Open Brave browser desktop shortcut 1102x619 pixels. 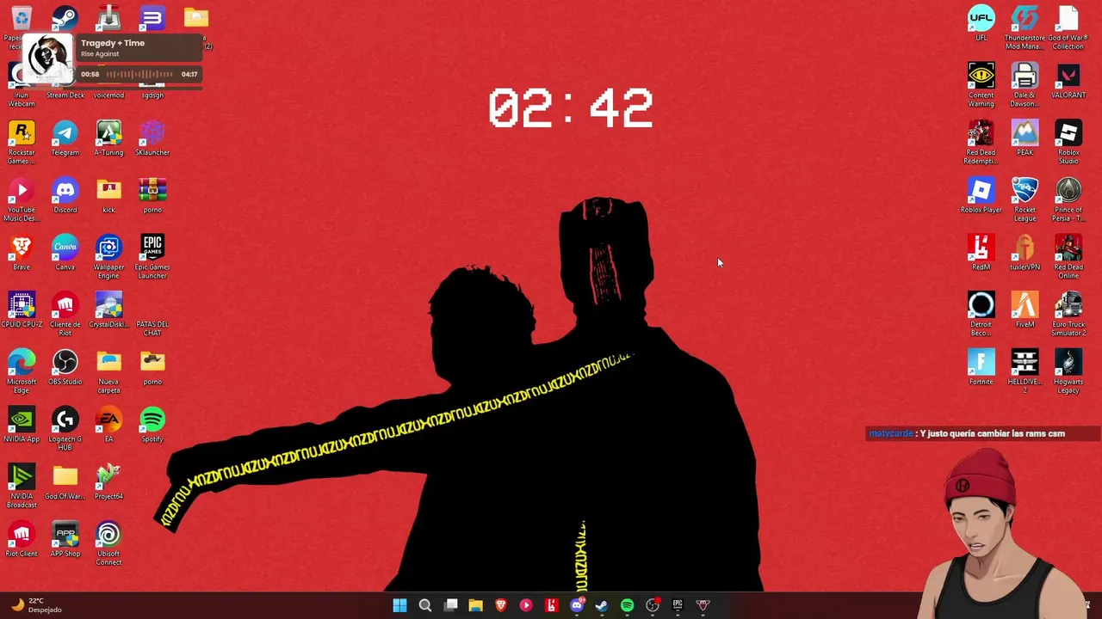coord(21,254)
